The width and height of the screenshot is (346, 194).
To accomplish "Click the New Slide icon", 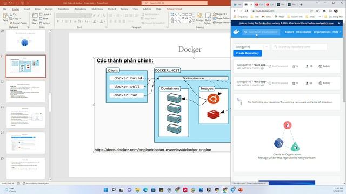I will [x=35, y=16].
